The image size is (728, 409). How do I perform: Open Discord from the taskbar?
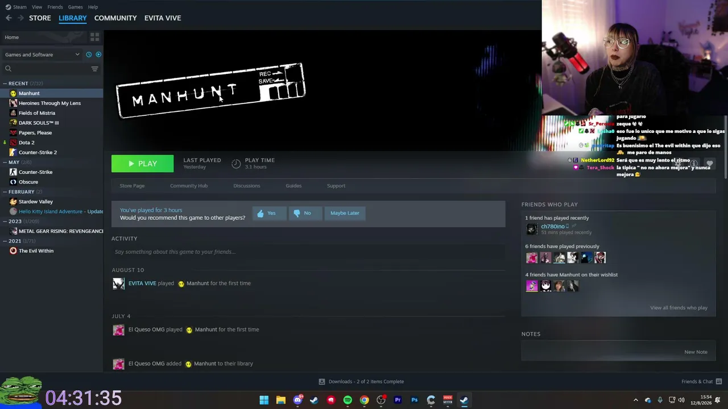[297, 400]
